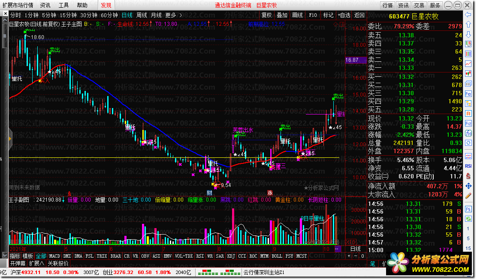Select the MACD indicator tab
The height and width of the screenshot is (280, 477).
point(54,256)
